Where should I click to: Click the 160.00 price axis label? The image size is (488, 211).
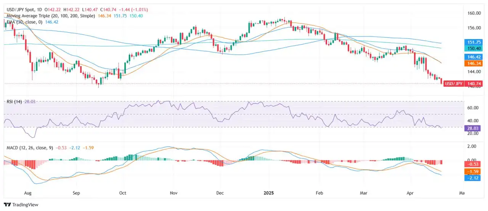(x=474, y=13)
